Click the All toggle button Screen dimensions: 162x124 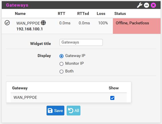click(74, 111)
